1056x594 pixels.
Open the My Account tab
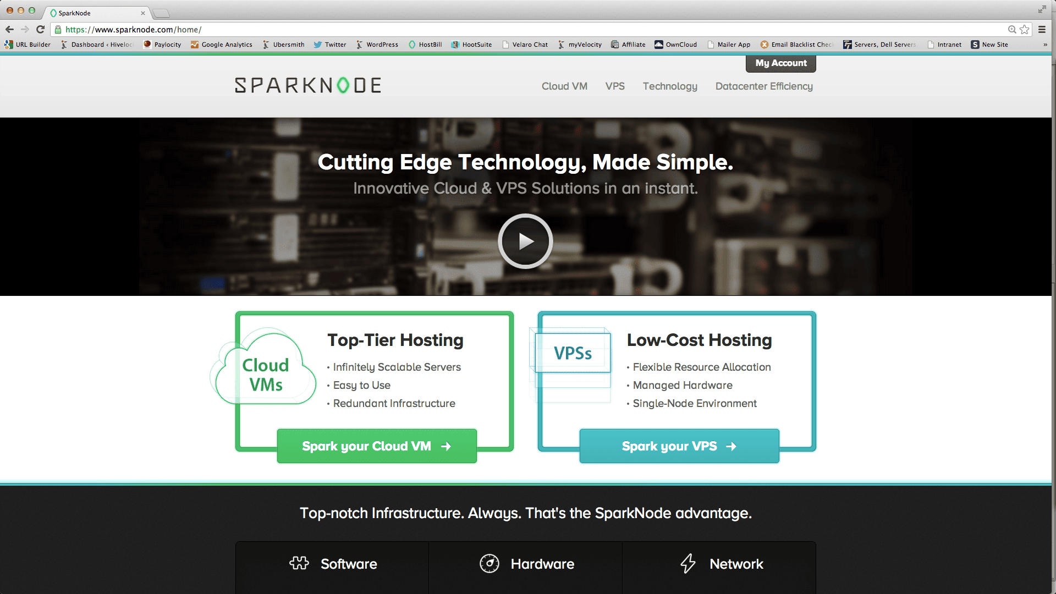tap(780, 63)
